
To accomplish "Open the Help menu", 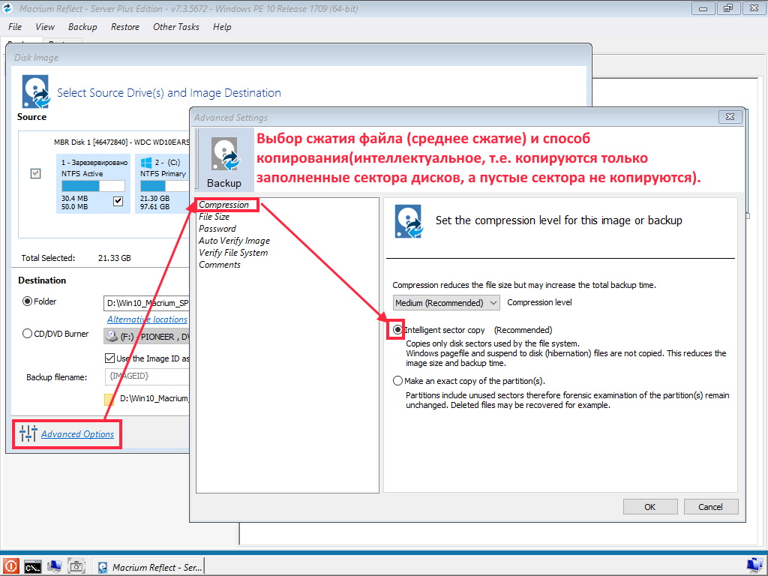I will 222,27.
